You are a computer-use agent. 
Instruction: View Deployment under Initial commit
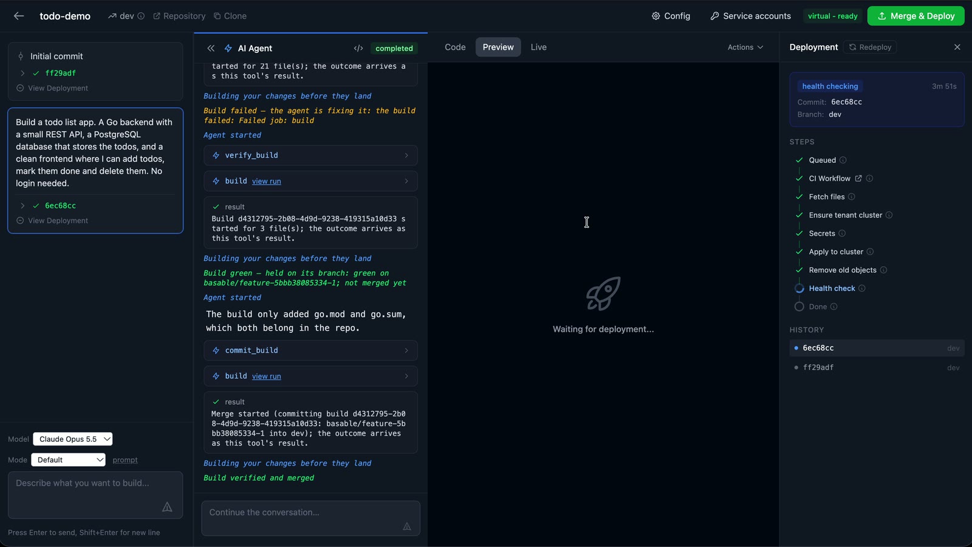pos(52,88)
